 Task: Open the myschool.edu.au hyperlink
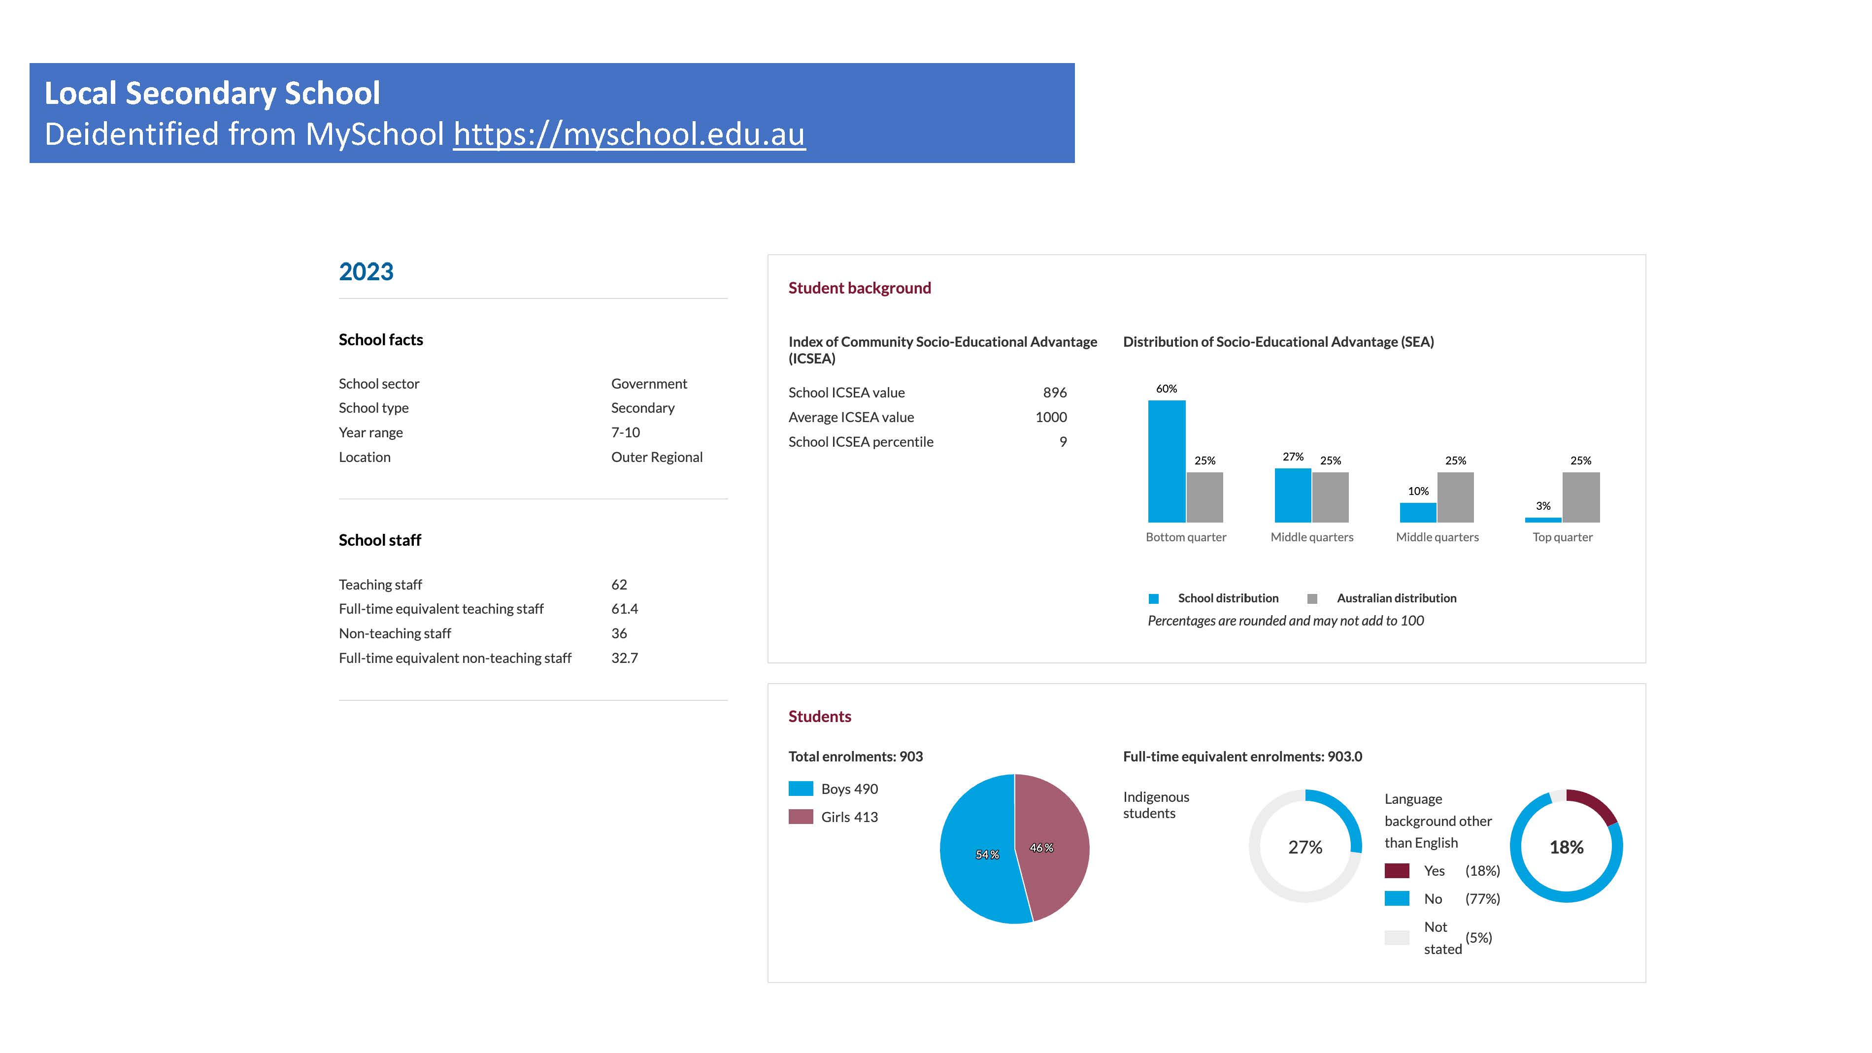pos(629,134)
